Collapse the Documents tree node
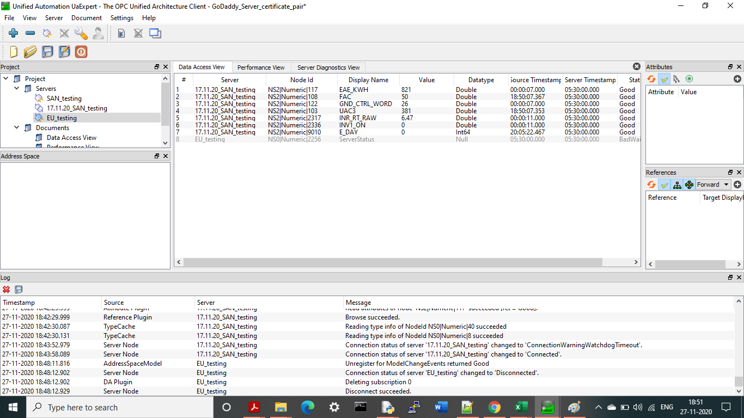The width and height of the screenshot is (744, 418). click(16, 127)
